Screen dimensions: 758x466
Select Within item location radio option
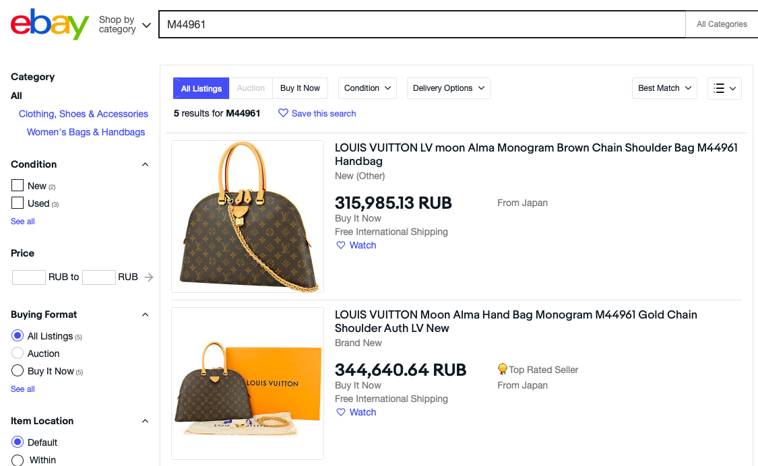(18, 460)
